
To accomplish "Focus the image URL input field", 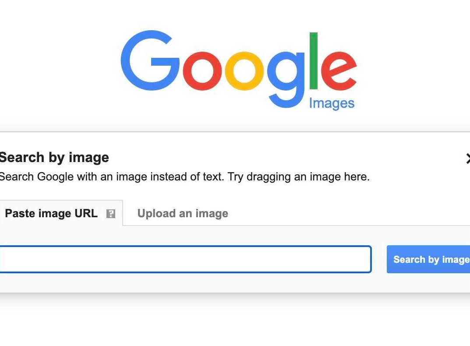I will (186, 259).
